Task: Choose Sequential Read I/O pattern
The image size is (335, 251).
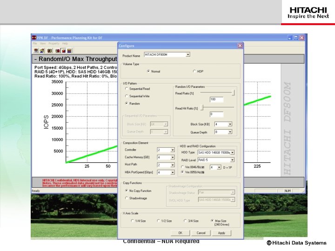Action: 127,89
